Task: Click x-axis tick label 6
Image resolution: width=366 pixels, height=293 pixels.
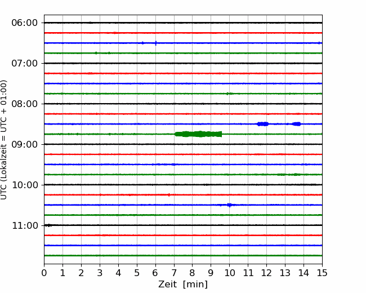Action: pyautogui.click(x=155, y=273)
